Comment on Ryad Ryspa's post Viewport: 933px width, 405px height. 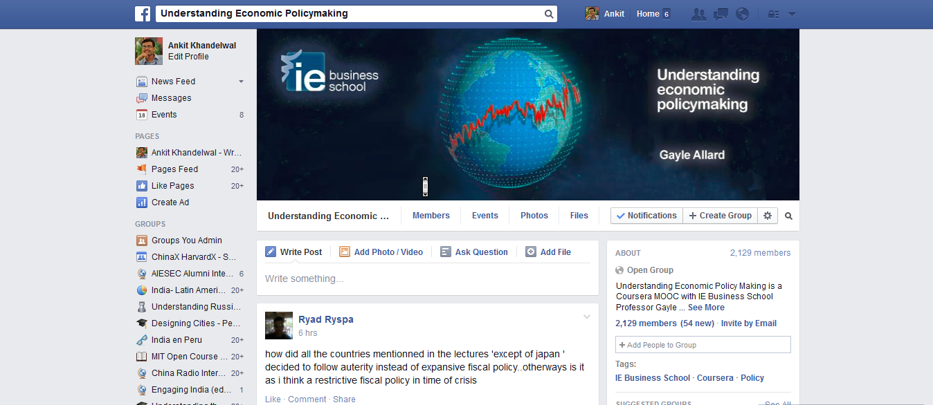307,399
